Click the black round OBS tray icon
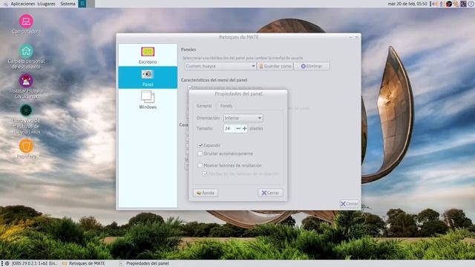The height and width of the screenshot is (267, 475). click(449, 4)
